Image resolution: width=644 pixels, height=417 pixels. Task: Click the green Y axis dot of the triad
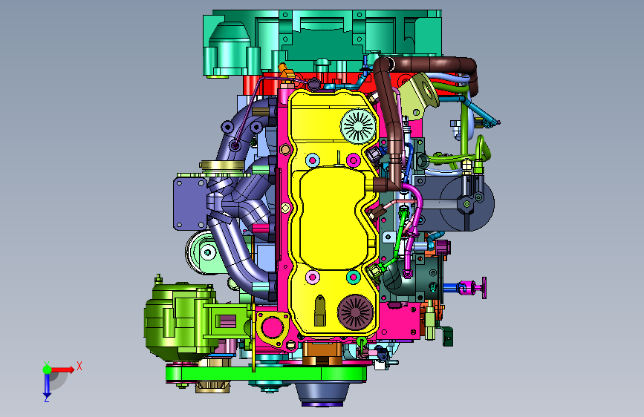(47, 370)
